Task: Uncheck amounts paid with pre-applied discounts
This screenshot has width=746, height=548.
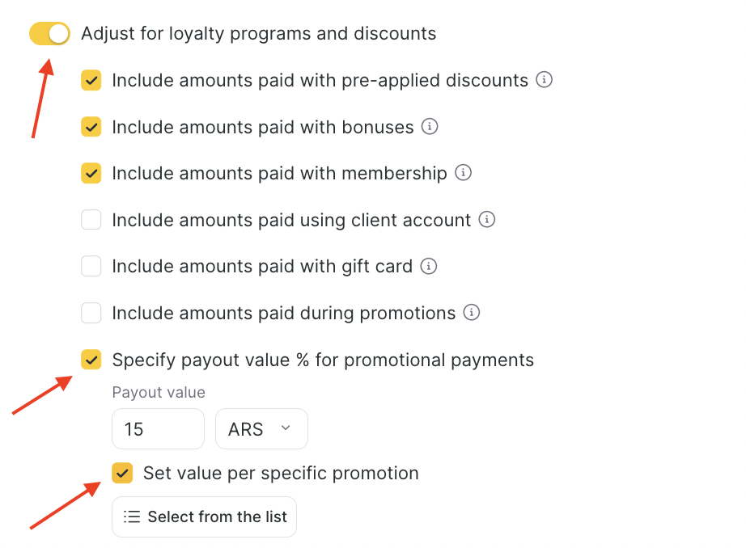Action: point(91,81)
